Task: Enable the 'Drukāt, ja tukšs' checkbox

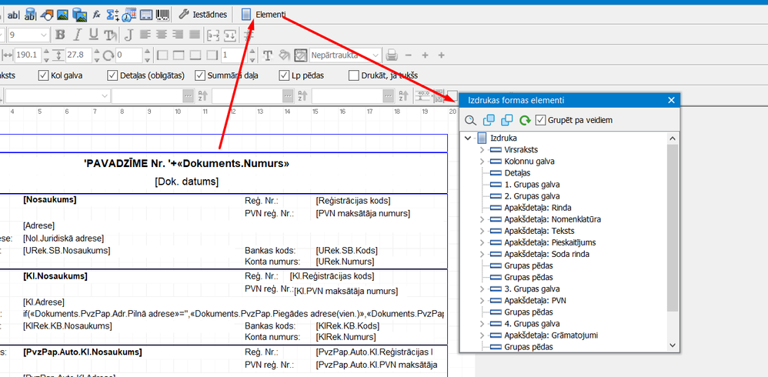Action: (x=354, y=75)
